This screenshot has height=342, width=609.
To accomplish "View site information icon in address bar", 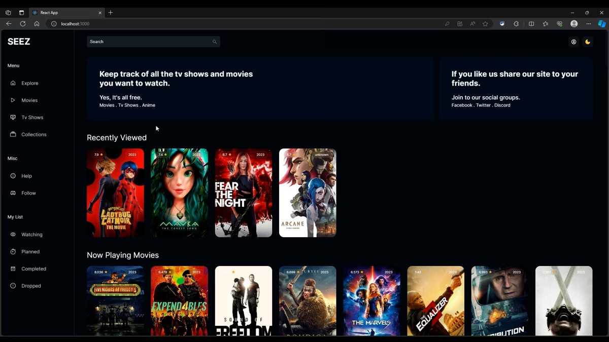I will 54,24.
